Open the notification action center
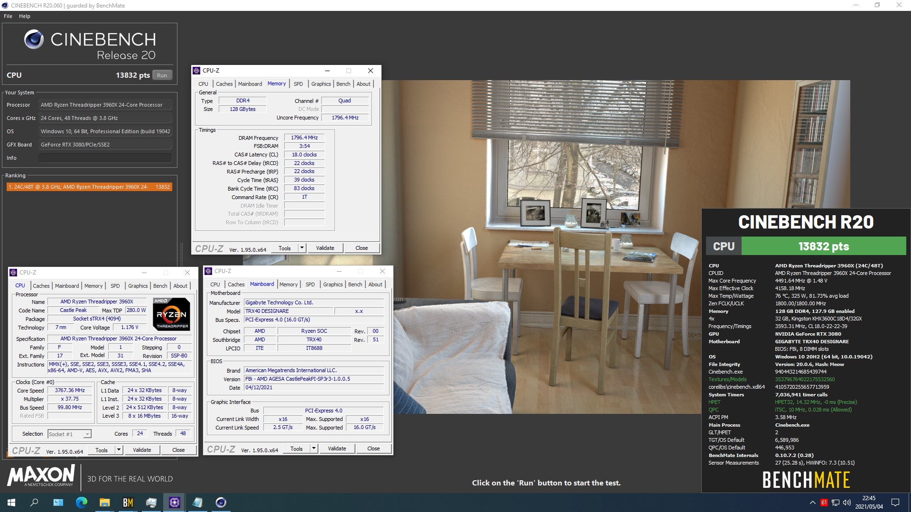911x512 pixels. [x=895, y=503]
